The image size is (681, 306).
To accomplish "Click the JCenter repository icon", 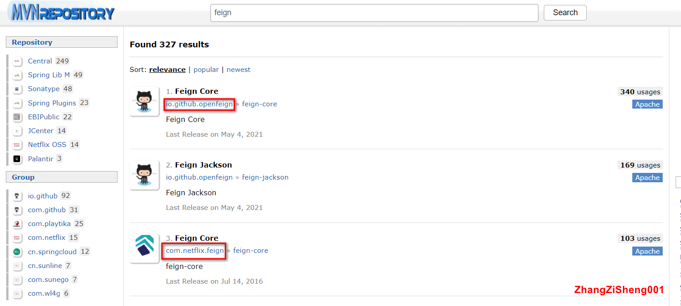I will [17, 131].
